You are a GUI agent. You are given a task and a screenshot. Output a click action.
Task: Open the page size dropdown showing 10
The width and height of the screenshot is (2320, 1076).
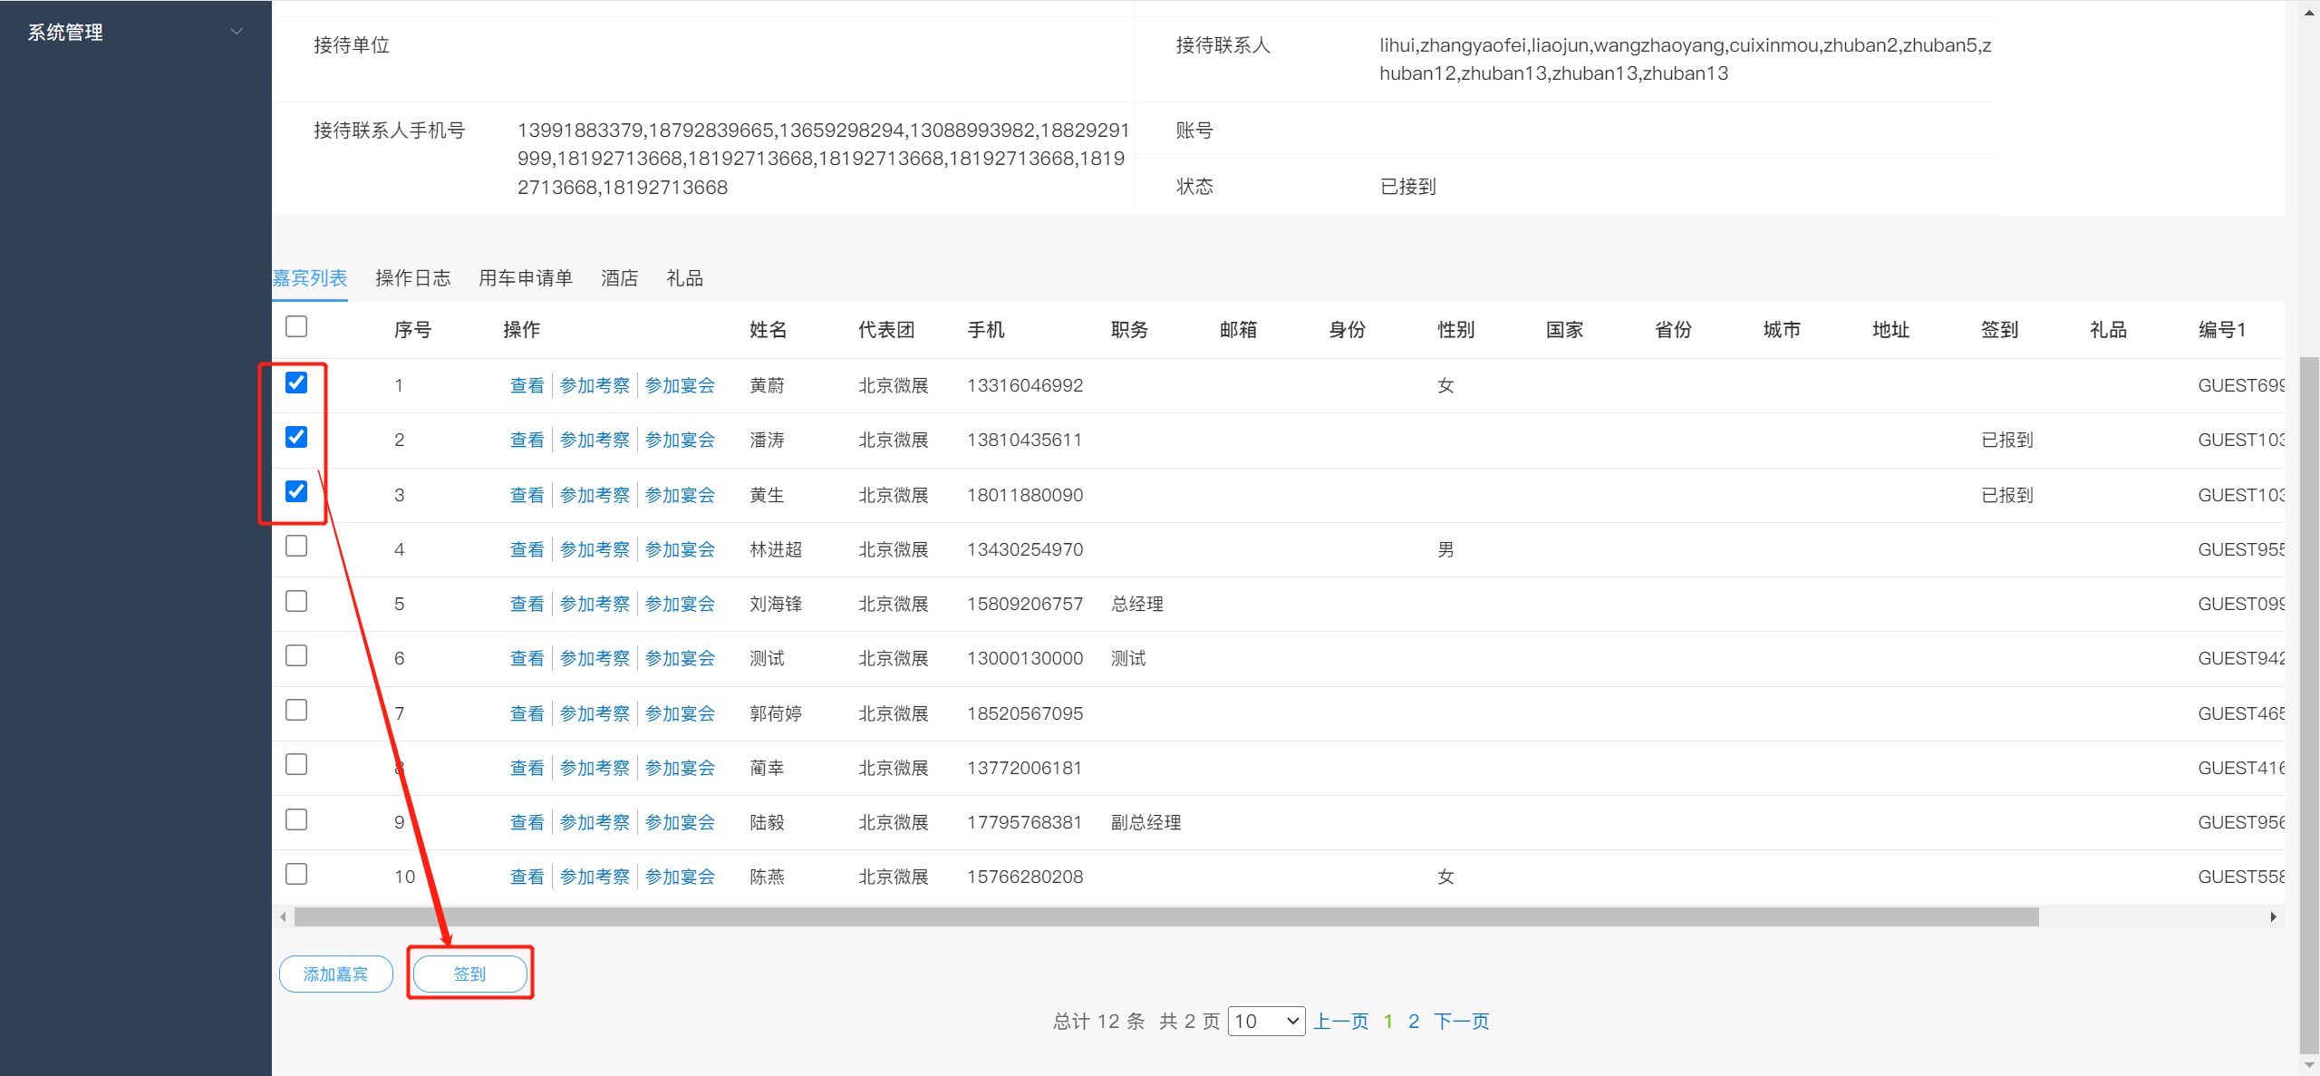(x=1266, y=1022)
